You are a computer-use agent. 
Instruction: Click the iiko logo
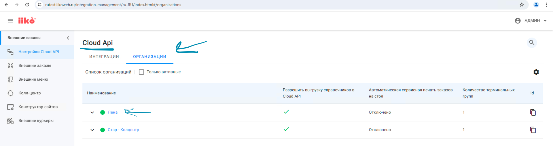tap(27, 21)
